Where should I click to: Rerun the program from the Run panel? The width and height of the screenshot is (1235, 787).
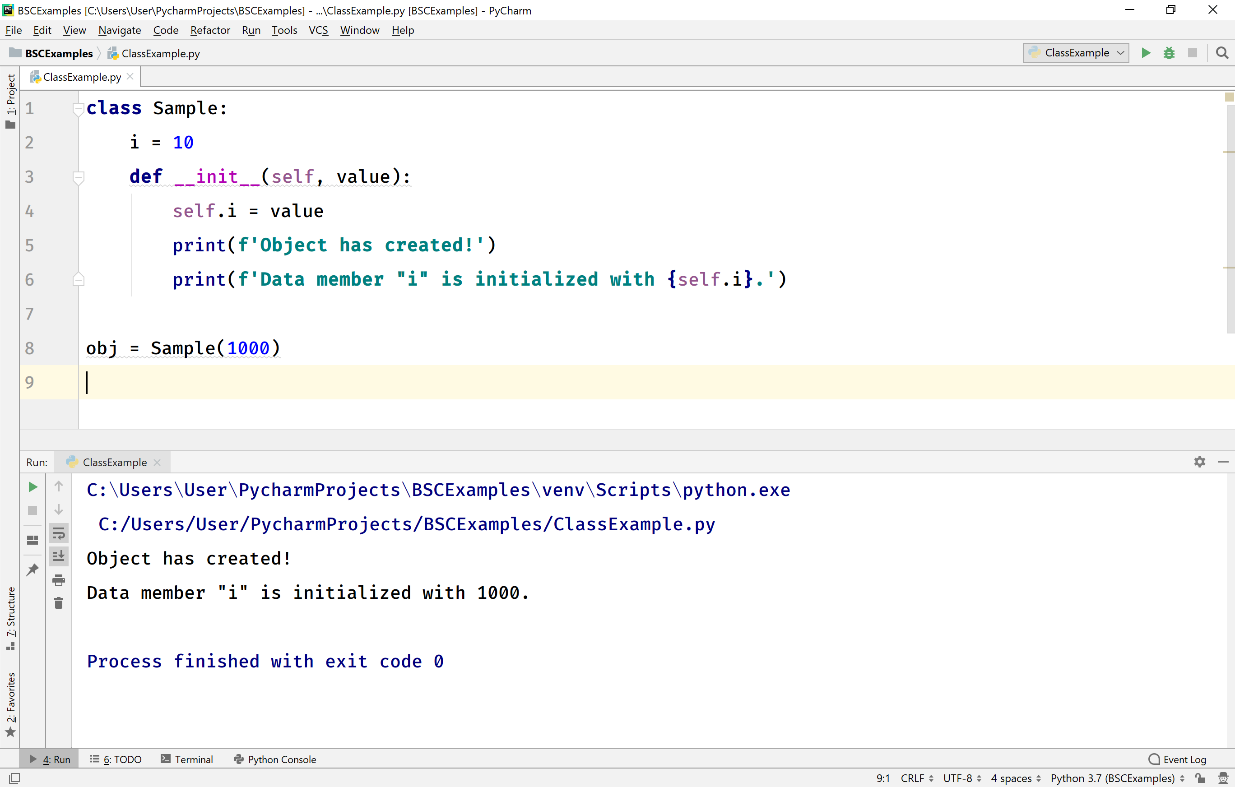coord(32,487)
